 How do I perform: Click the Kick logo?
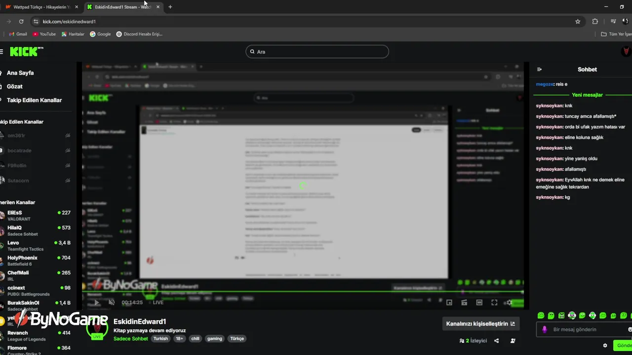pyautogui.click(x=26, y=51)
